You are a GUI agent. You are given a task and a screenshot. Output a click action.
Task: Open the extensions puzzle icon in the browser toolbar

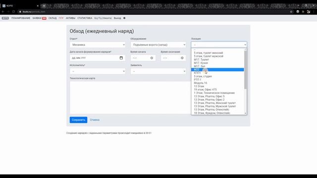[x=303, y=12]
